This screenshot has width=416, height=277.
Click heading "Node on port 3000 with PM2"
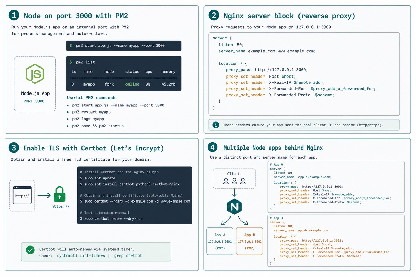tap(76, 15)
